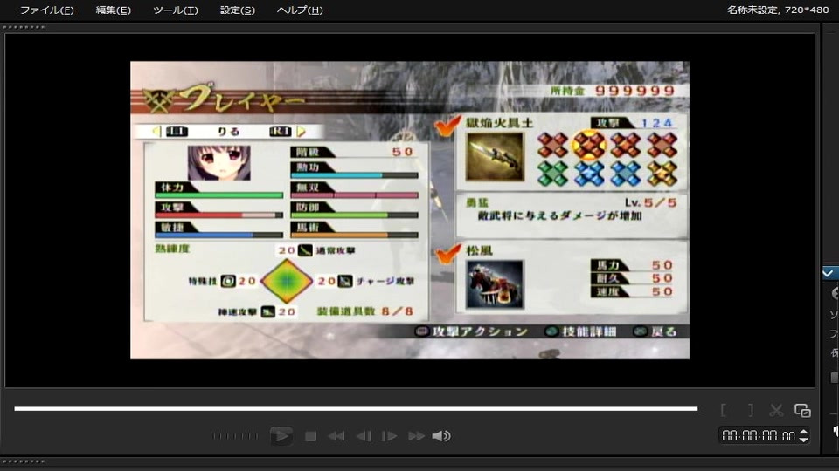Image resolution: width=839 pixels, height=471 pixels.
Task: Start playback with the Play button
Action: coord(281,436)
